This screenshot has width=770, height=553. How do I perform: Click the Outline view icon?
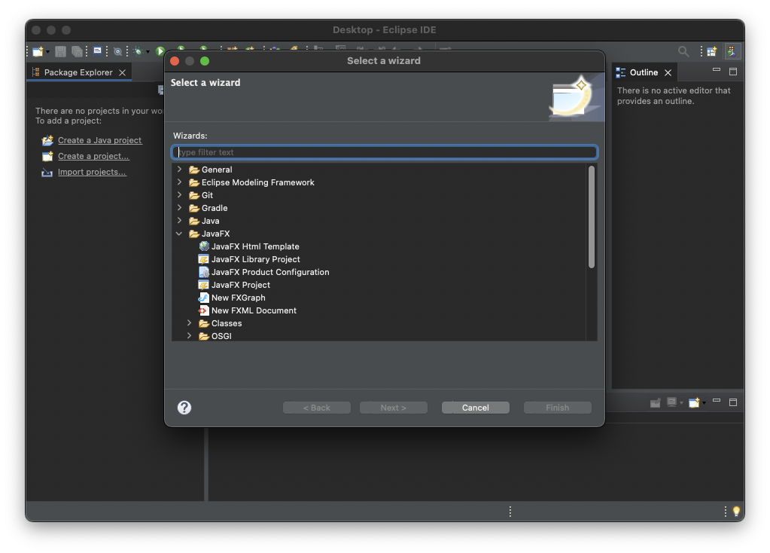coord(621,72)
